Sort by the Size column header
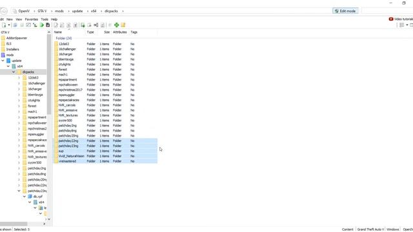 (106, 32)
